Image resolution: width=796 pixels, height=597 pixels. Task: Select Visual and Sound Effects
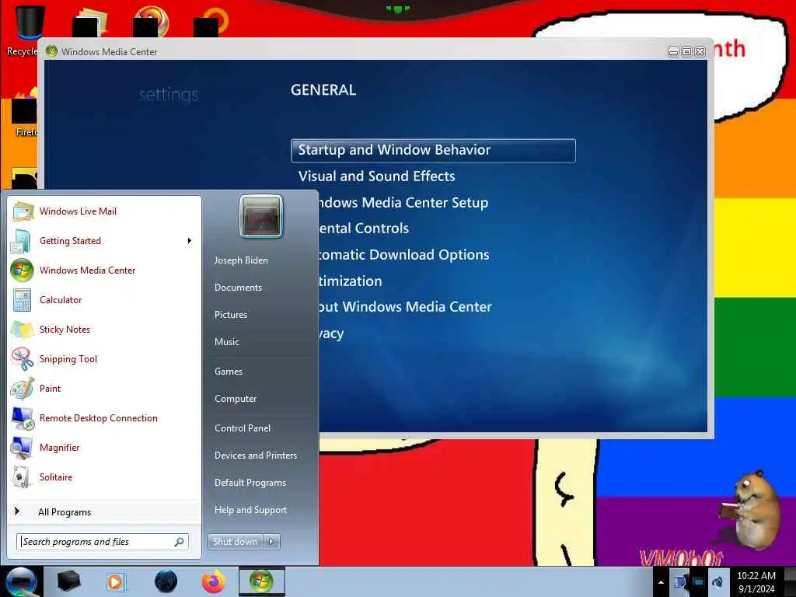pyautogui.click(x=377, y=176)
